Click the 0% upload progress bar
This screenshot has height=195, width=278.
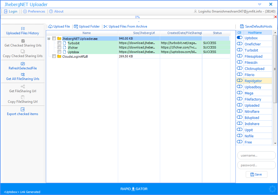point(137,17)
